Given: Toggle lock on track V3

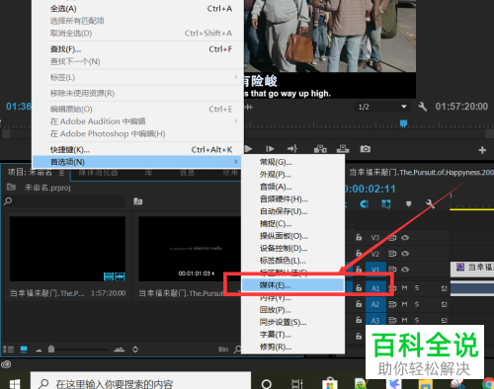Looking at the screenshot, I should point(359,237).
